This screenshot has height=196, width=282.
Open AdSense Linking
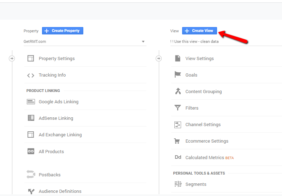pyautogui.click(x=56, y=118)
